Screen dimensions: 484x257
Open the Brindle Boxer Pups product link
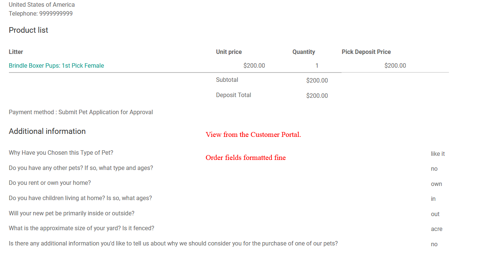coord(56,65)
